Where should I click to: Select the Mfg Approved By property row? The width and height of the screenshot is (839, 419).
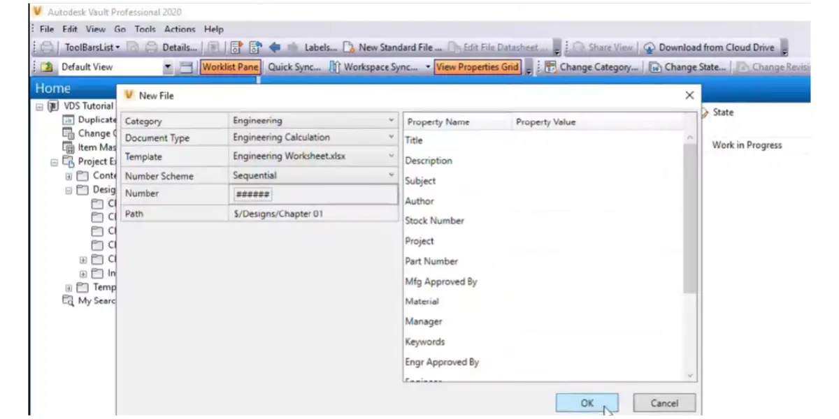(x=543, y=281)
